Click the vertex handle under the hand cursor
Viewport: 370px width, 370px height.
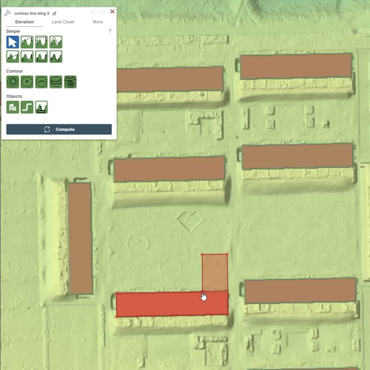click(x=203, y=292)
